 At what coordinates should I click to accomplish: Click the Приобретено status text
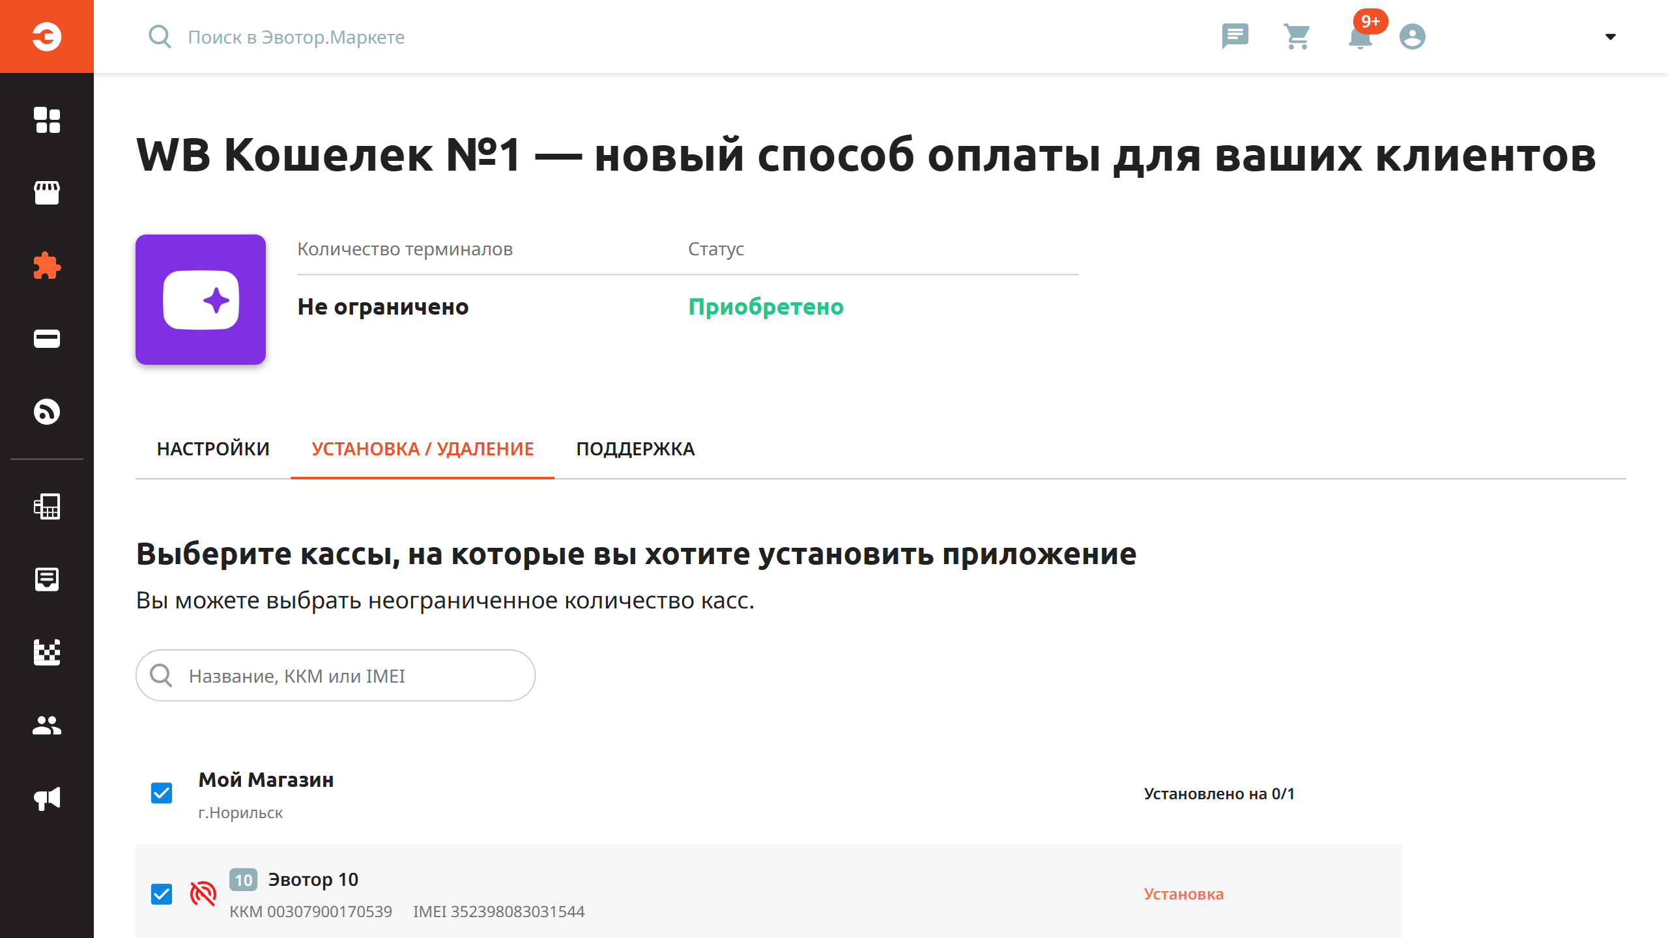click(766, 307)
